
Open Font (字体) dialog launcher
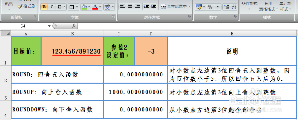(113, 17)
